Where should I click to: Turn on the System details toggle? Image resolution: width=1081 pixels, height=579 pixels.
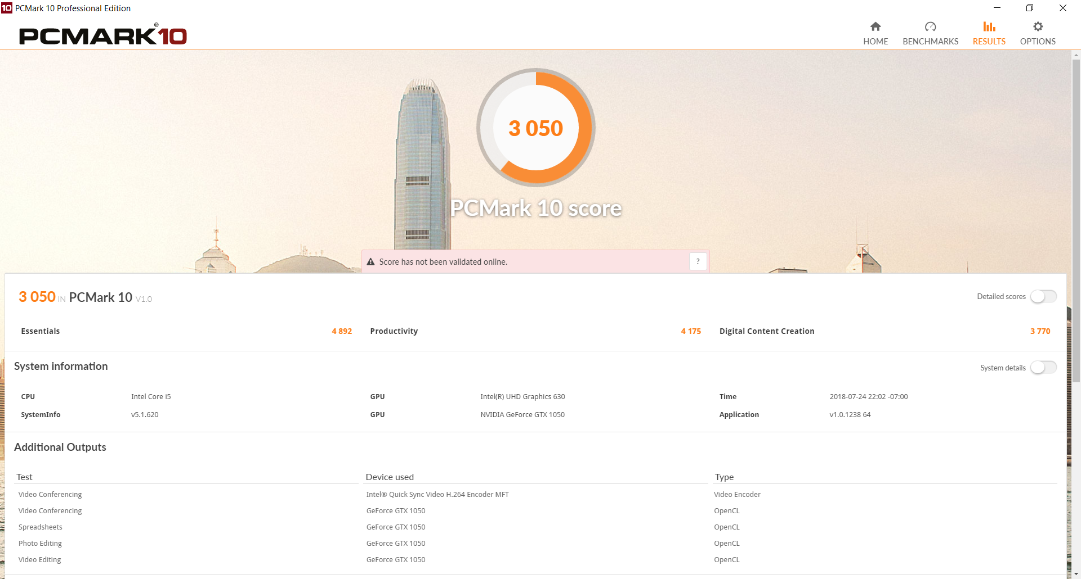pyautogui.click(x=1043, y=368)
